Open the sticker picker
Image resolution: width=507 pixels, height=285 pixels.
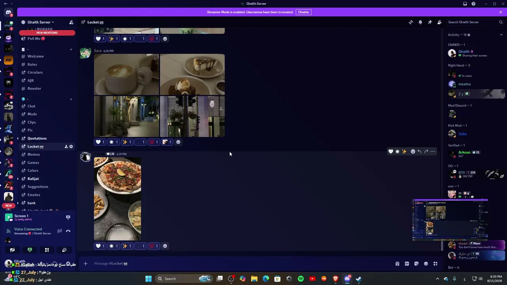click(416, 264)
